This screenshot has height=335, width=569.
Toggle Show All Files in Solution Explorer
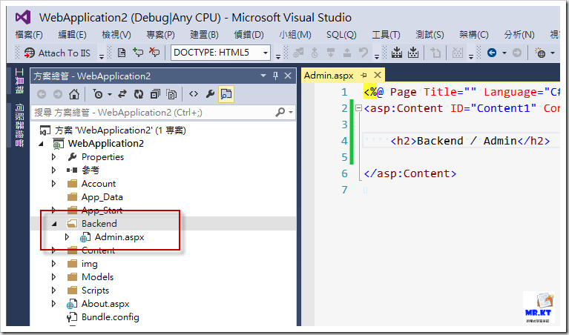[x=171, y=94]
